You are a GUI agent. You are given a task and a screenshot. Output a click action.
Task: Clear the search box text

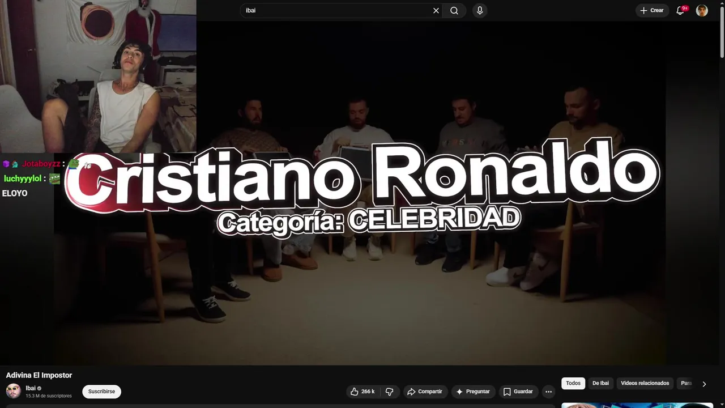point(436,10)
